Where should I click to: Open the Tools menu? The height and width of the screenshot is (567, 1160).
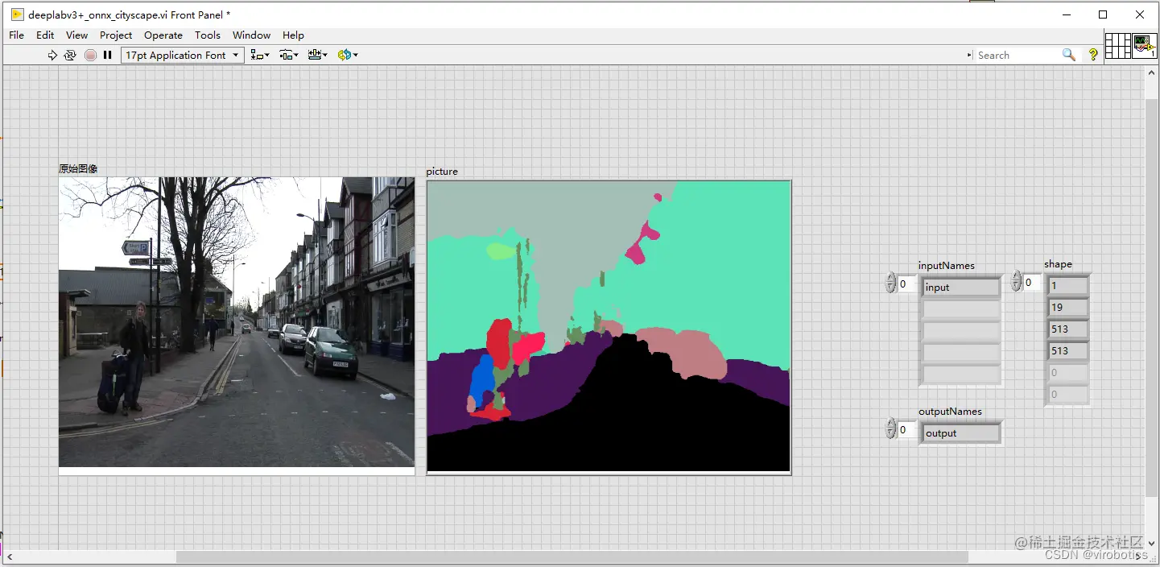click(208, 35)
